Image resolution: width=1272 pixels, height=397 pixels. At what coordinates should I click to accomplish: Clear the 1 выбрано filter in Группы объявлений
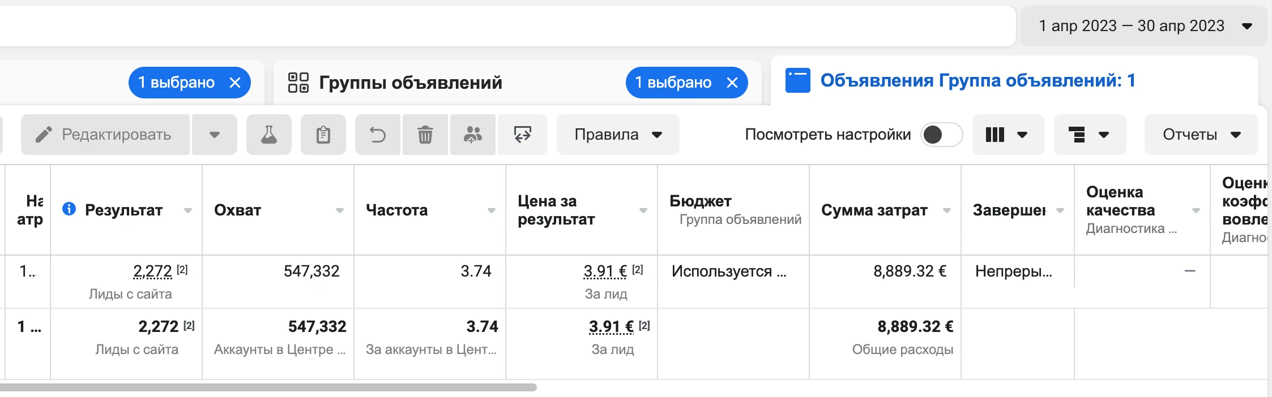(732, 83)
